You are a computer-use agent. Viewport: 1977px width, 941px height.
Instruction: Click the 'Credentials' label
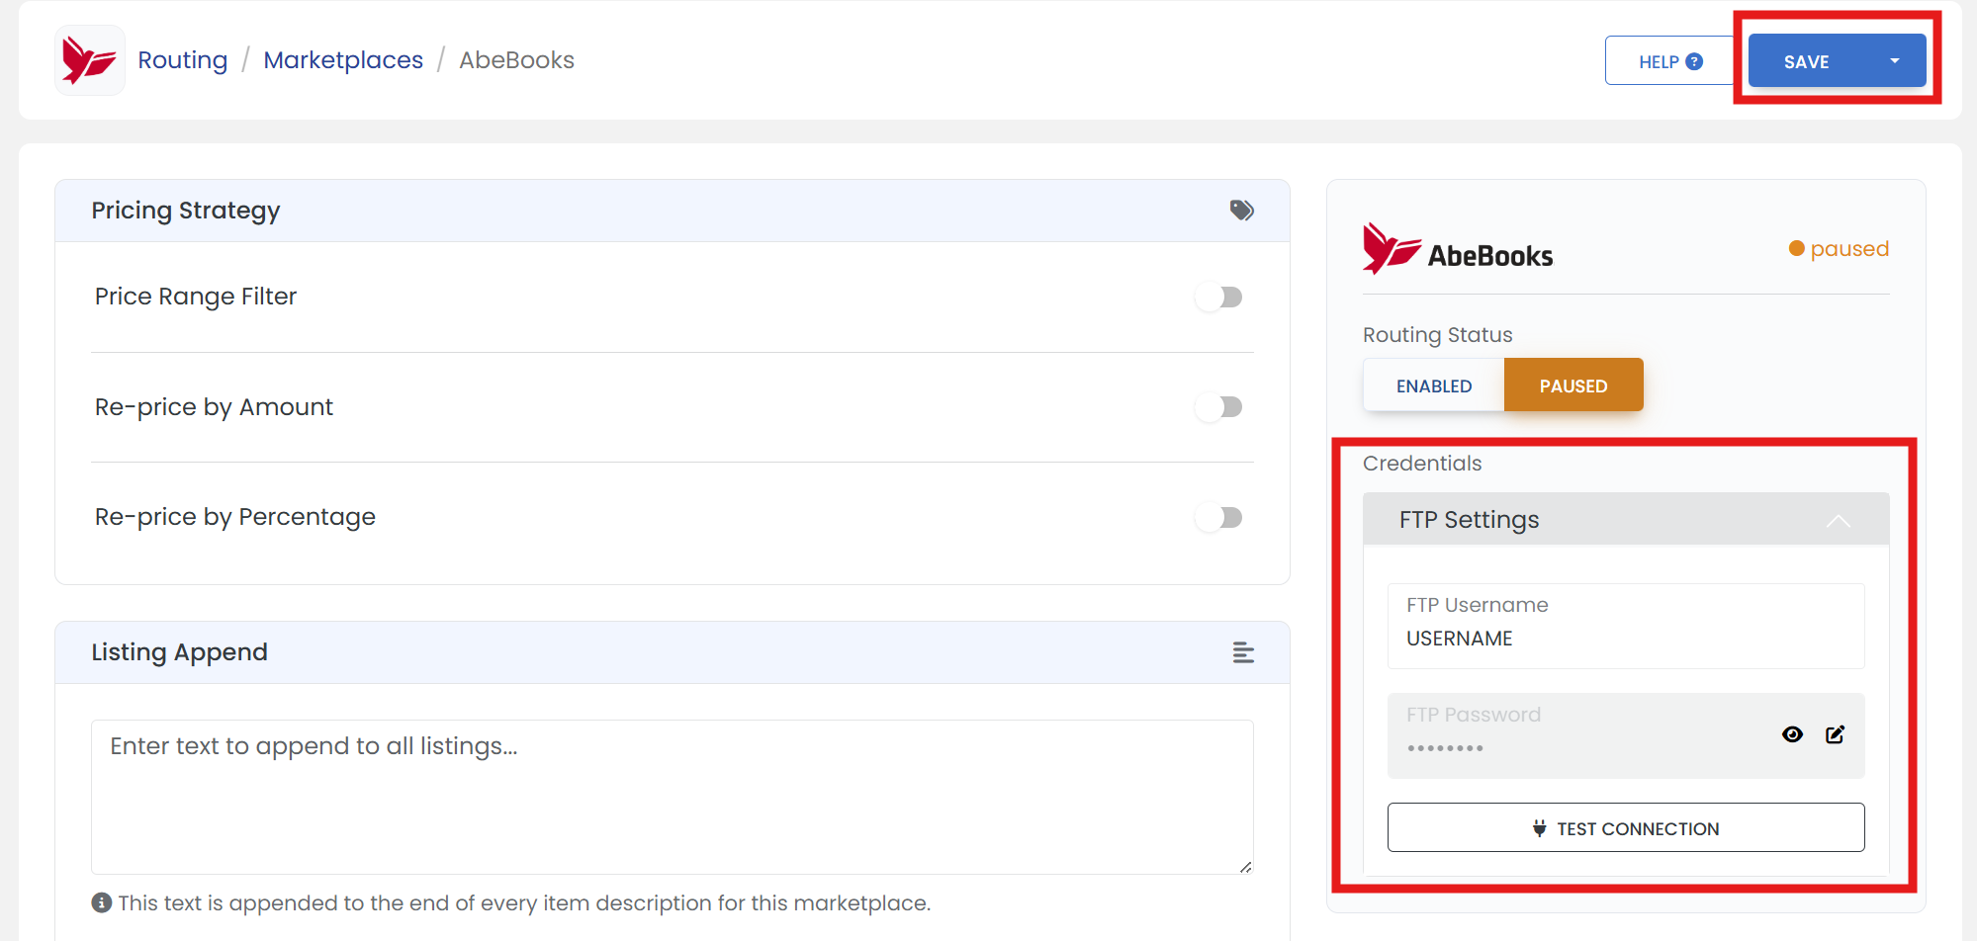pos(1422,464)
